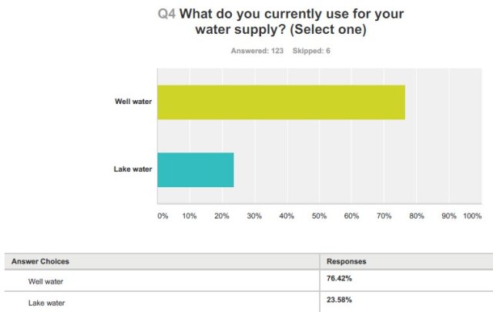This screenshot has width=493, height=312.
Task: Click the 23.58% response value
Action: [340, 300]
